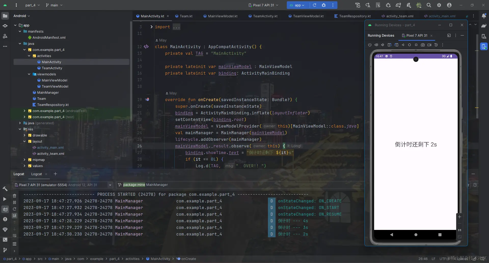The image size is (489, 263).
Task: Switch to the TeamActivity.kt tab
Action: coord(263,16)
